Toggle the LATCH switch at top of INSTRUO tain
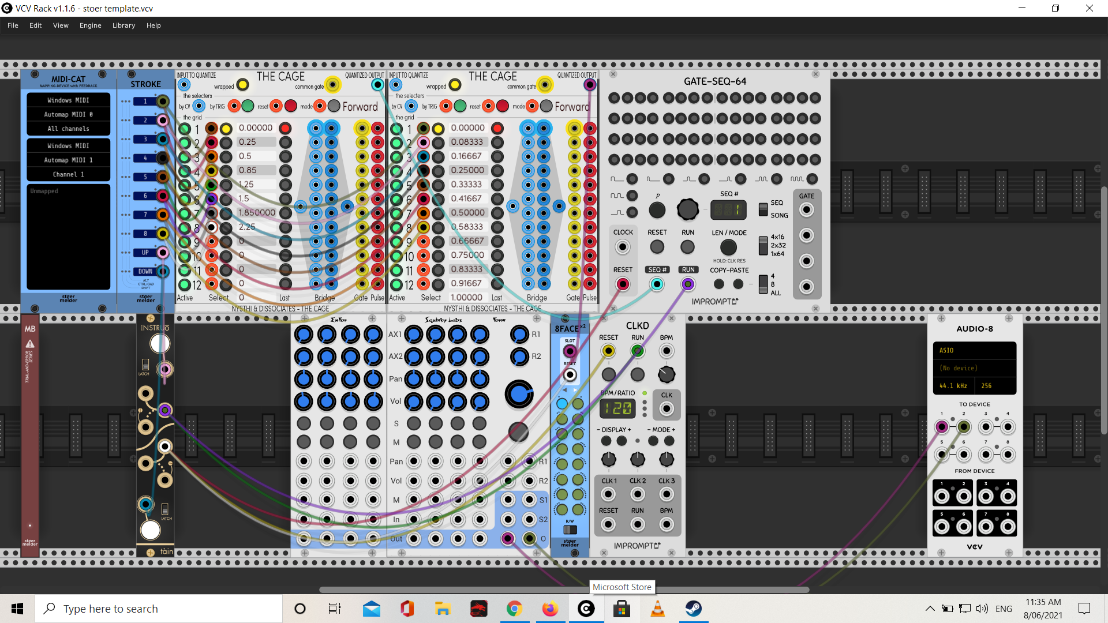Screen dimensions: 1108x623 coord(145,365)
